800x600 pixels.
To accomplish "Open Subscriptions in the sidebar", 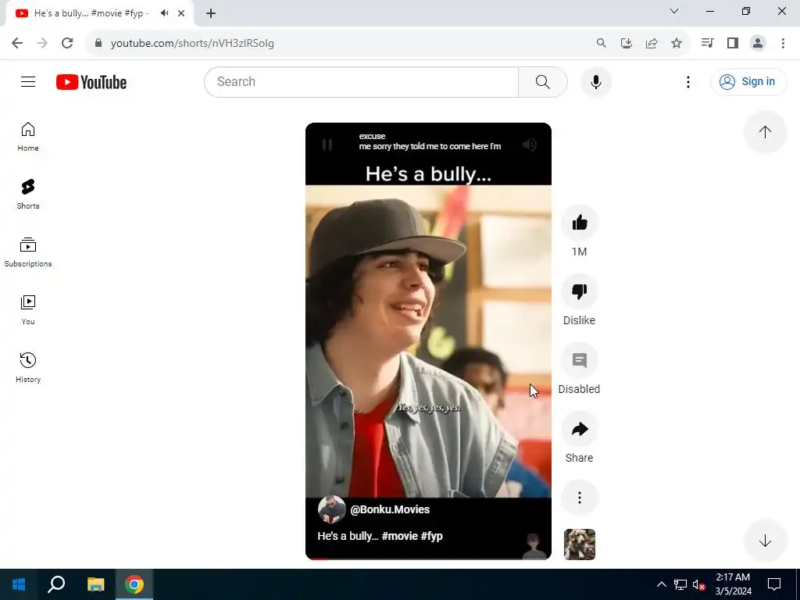I will tap(28, 252).
